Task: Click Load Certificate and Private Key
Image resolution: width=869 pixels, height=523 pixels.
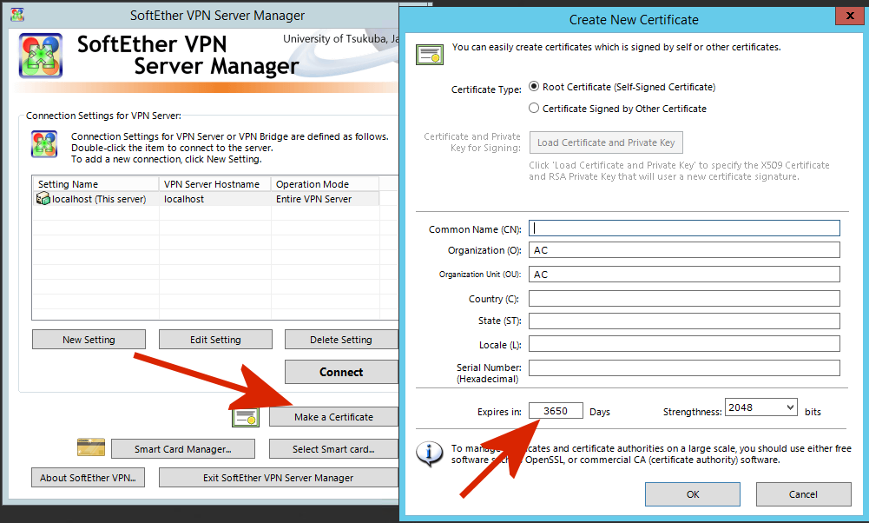Action: tap(605, 142)
